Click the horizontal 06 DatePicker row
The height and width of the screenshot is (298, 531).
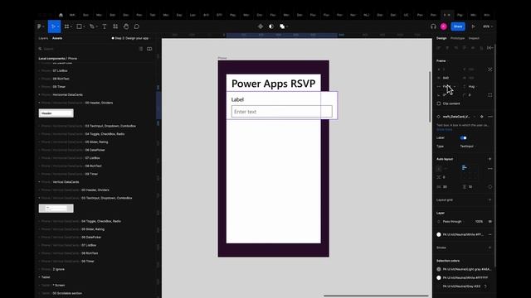click(x=73, y=150)
